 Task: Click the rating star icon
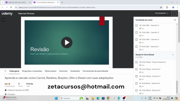coord(9,84)
